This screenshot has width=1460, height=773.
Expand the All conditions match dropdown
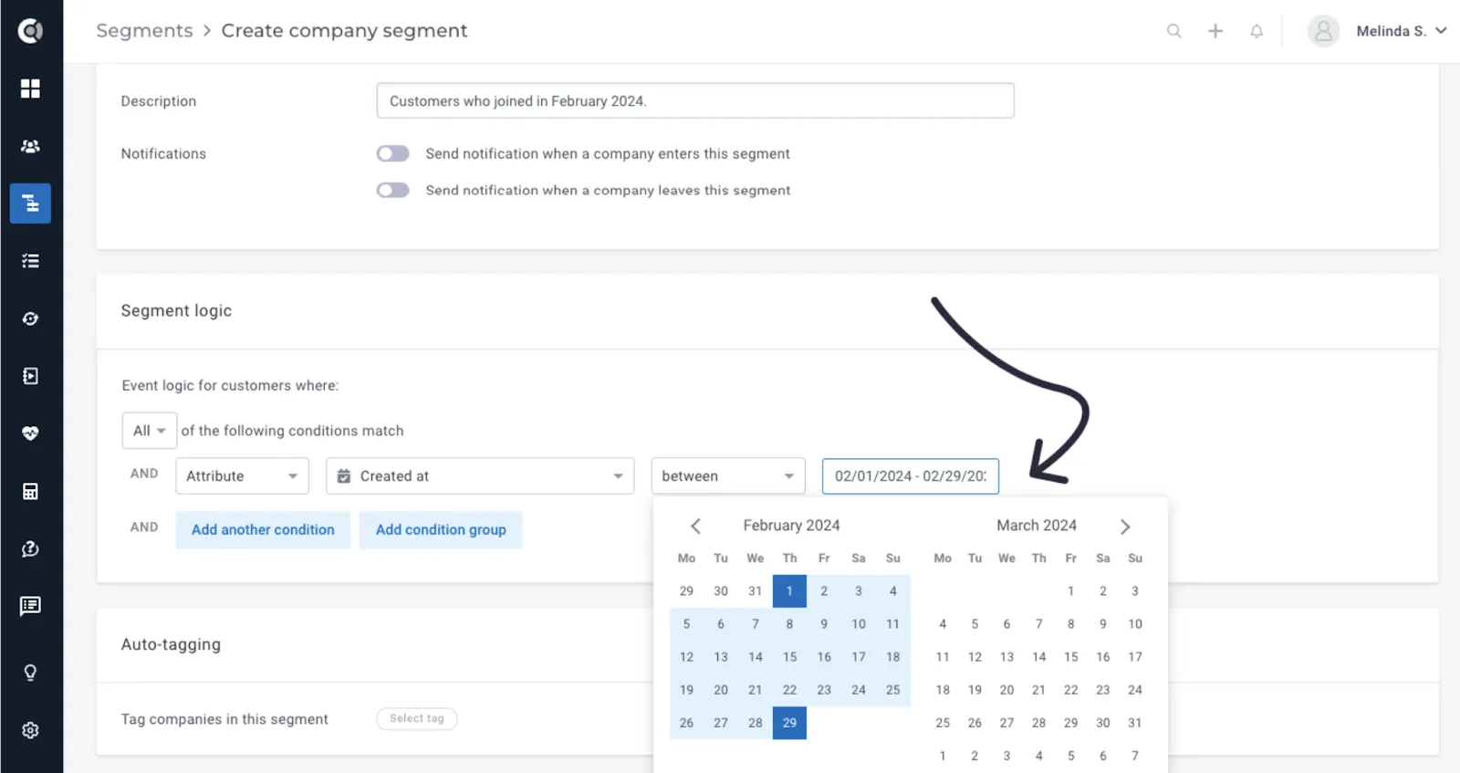(150, 431)
